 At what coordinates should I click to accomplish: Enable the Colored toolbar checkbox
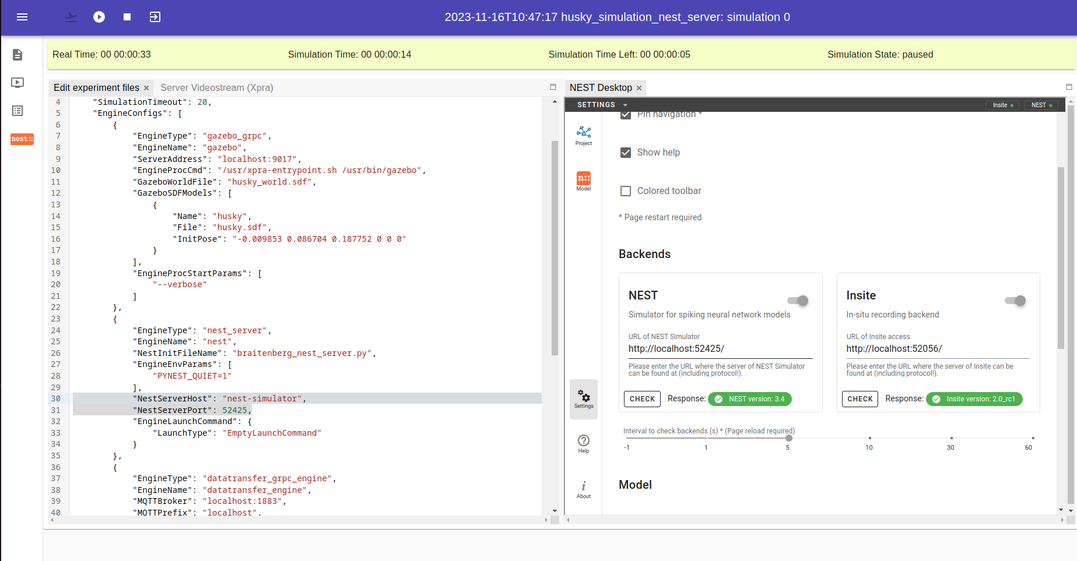(x=626, y=191)
